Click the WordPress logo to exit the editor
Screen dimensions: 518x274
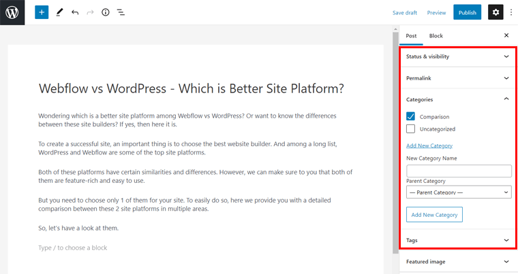[x=12, y=12]
